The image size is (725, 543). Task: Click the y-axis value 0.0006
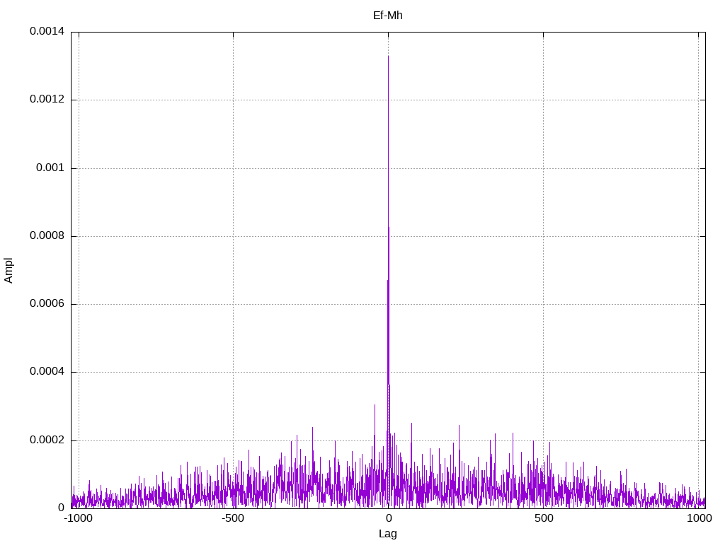click(47, 303)
